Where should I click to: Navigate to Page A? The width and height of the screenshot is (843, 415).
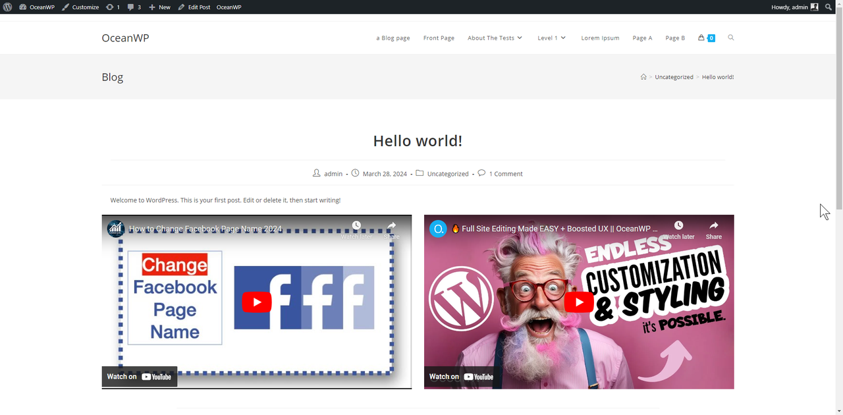point(642,38)
